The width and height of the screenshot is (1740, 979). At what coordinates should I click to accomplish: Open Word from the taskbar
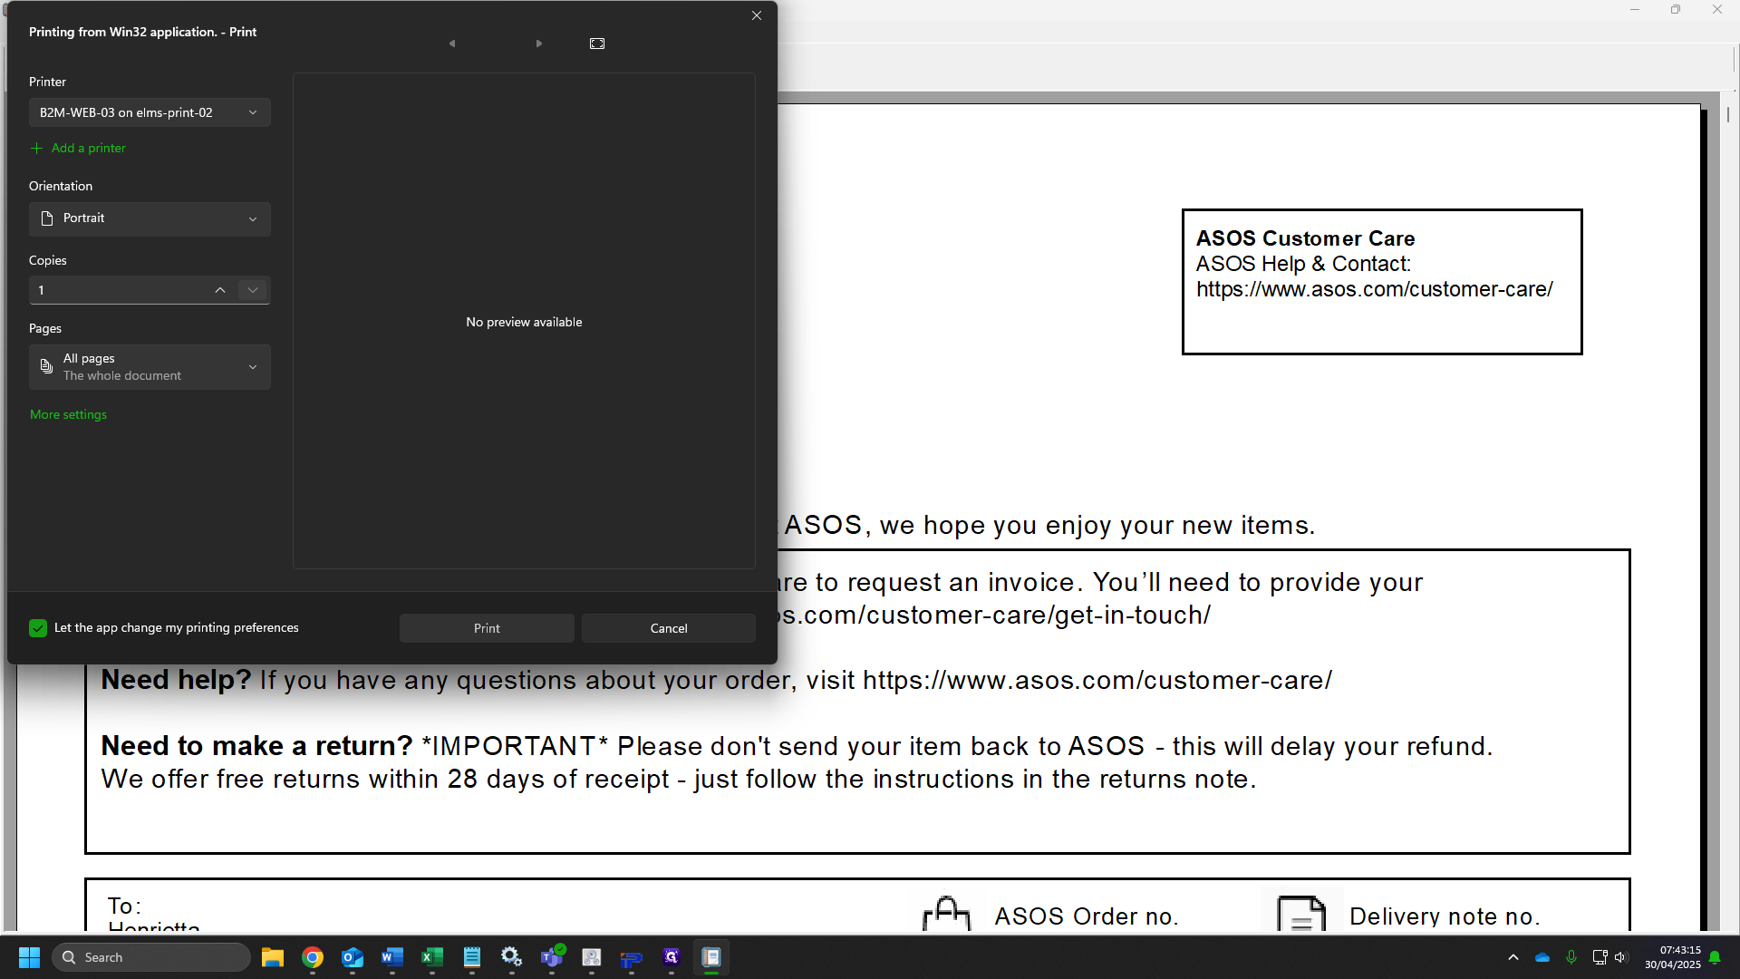coord(392,957)
